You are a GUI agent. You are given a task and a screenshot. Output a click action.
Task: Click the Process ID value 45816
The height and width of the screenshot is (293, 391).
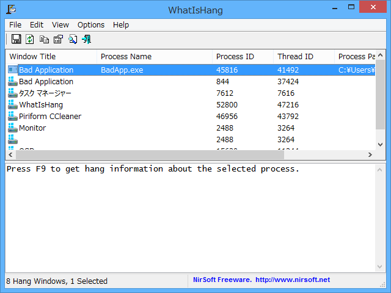tap(227, 70)
